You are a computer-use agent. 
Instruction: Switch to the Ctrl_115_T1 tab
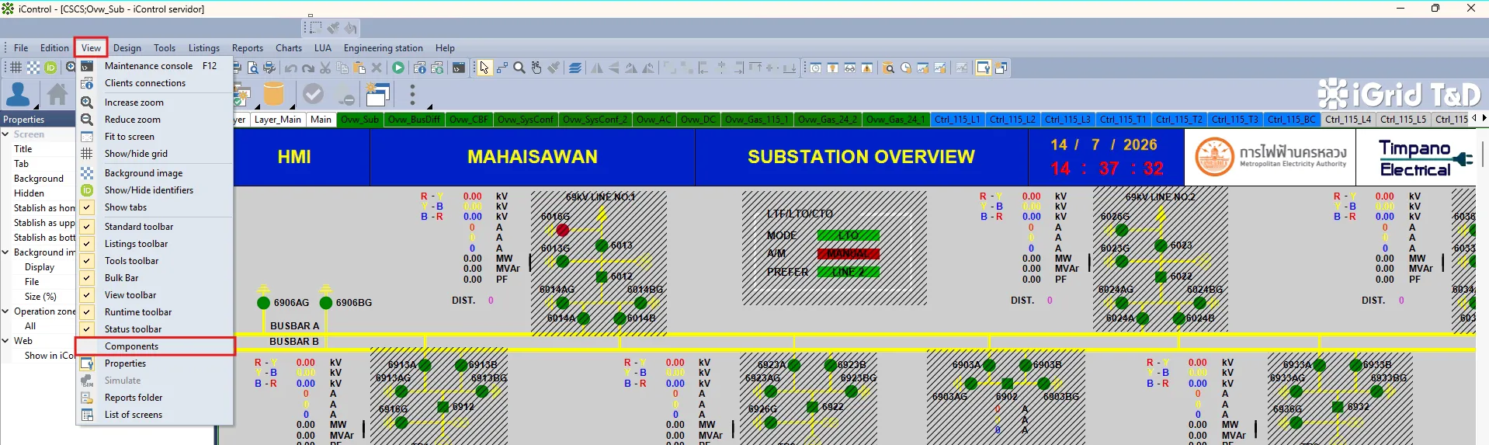[1123, 120]
